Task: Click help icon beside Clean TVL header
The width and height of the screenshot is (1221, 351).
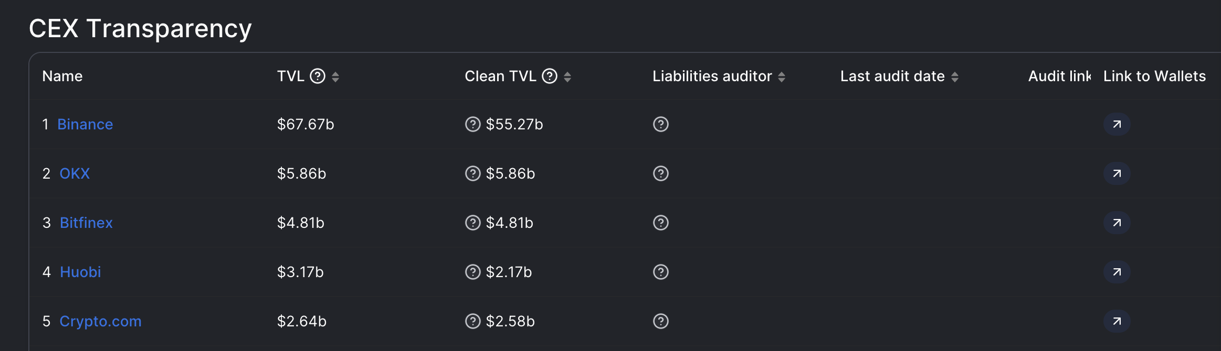Action: coord(550,76)
